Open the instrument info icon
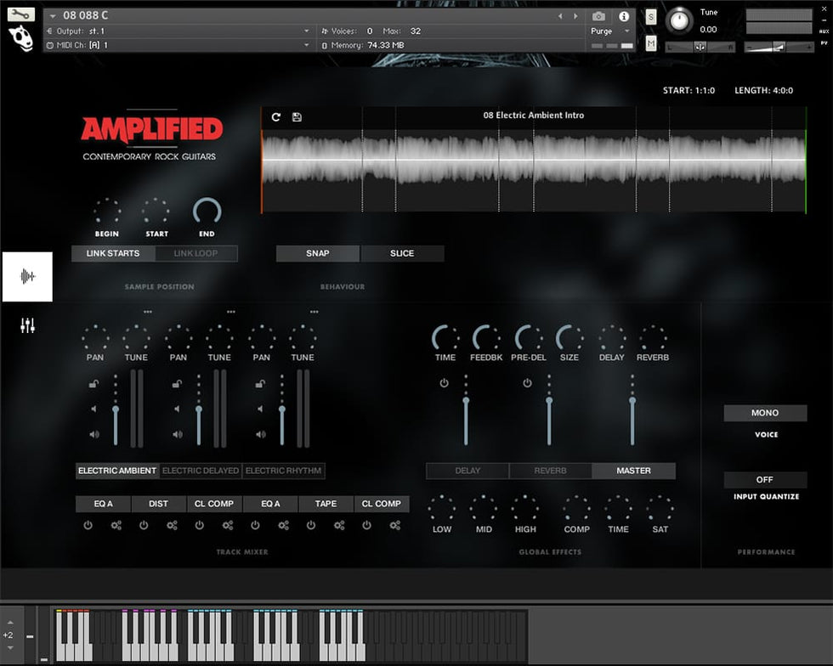 click(x=624, y=16)
